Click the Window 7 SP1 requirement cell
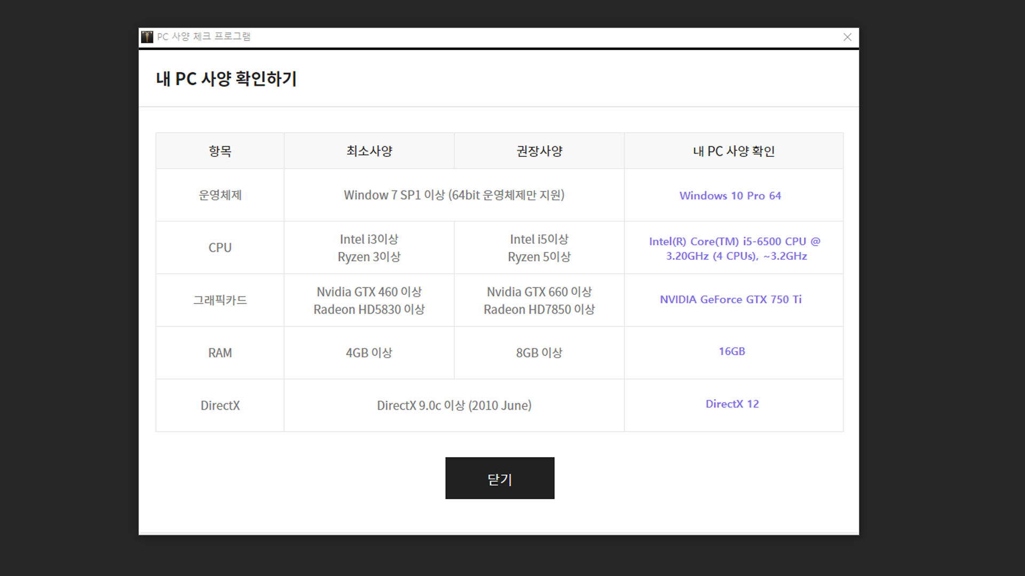Viewport: 1025px width, 576px height. 454,195
